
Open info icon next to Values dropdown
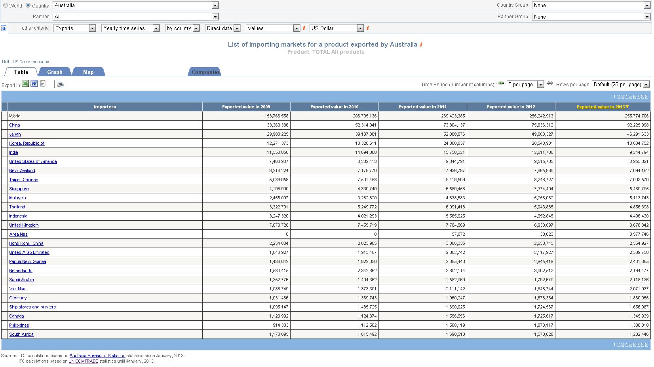(x=304, y=28)
